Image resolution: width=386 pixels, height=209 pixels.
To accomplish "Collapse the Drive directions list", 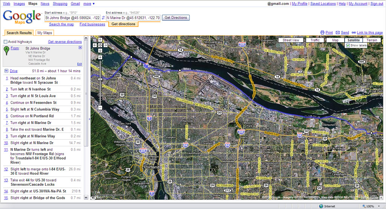I will click(6, 71).
